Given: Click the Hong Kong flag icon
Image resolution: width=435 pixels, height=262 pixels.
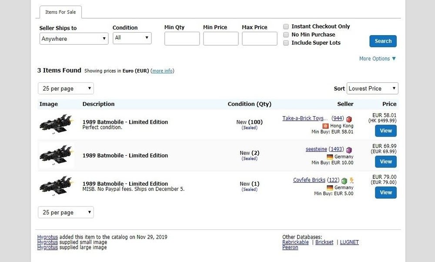Looking at the screenshot, I should (x=325, y=126).
